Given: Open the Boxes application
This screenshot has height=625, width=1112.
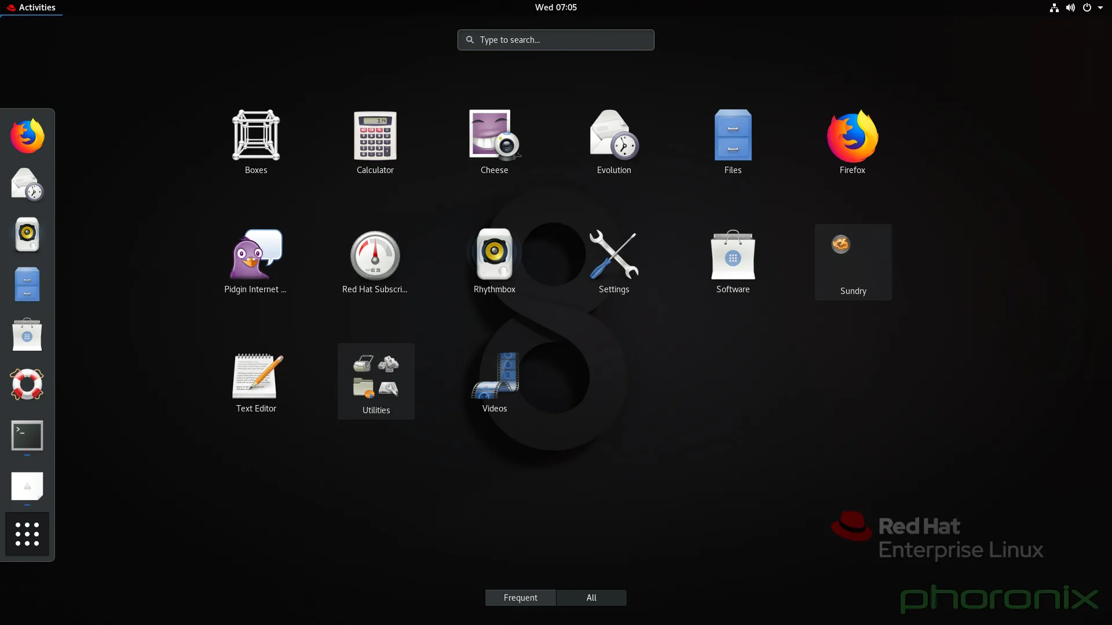Looking at the screenshot, I should pyautogui.click(x=256, y=142).
